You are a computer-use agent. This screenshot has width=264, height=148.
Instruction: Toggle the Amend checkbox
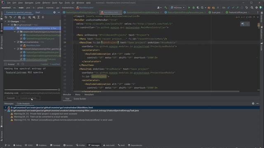point(5,64)
